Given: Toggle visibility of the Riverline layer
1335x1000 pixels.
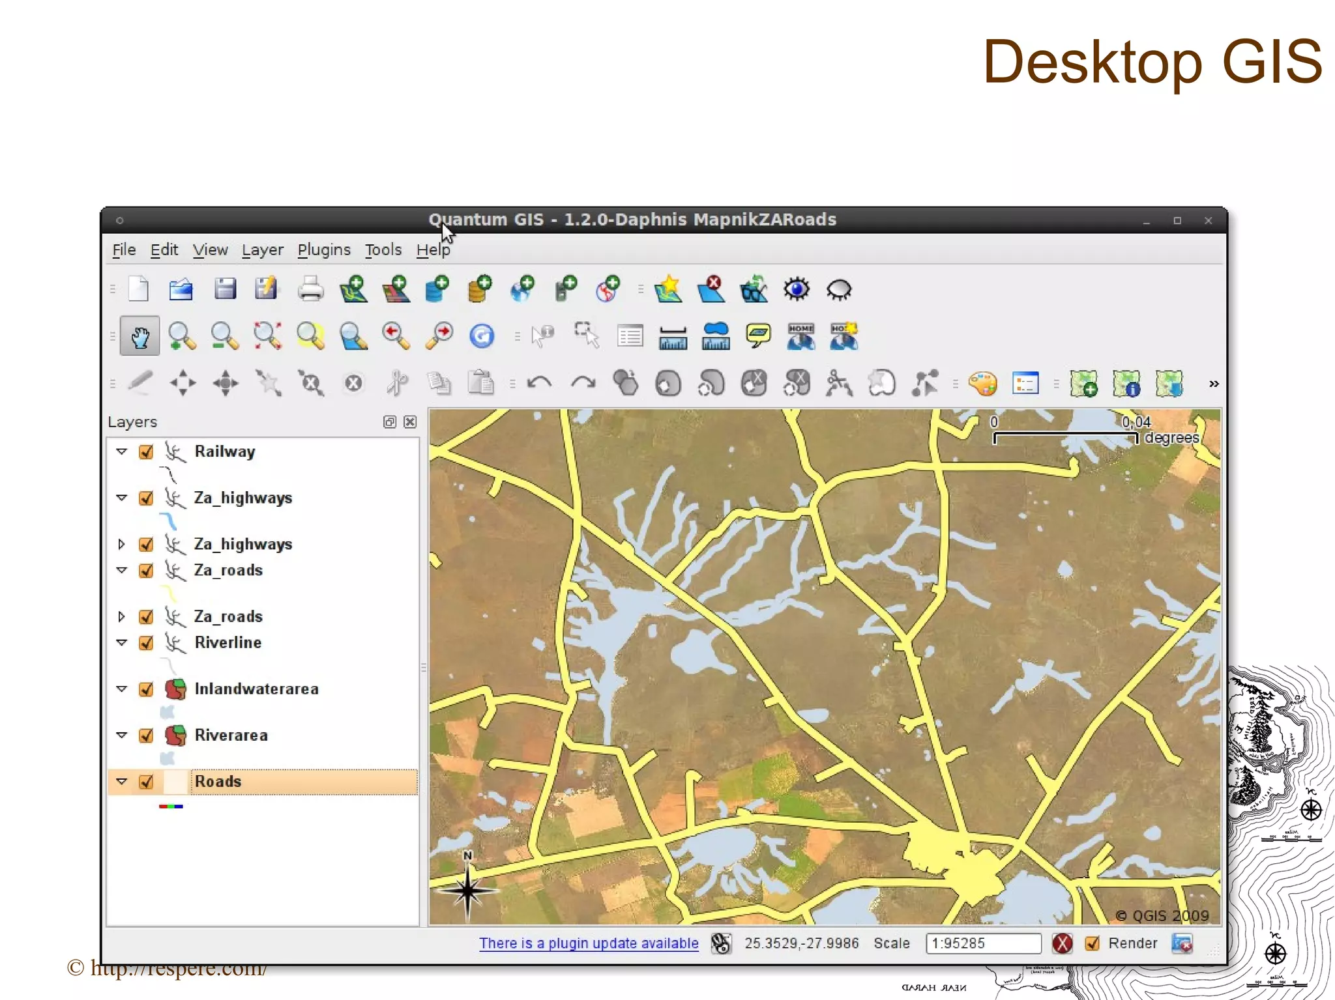Looking at the screenshot, I should pos(146,642).
